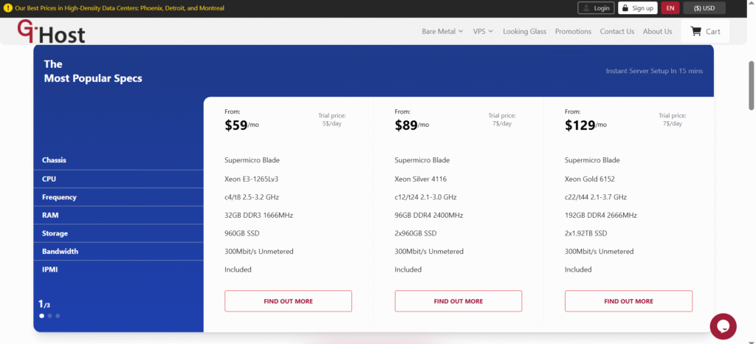Viewport: 756px width, 344px height.
Task: Switch to the third carousel dot
Action: (x=58, y=316)
